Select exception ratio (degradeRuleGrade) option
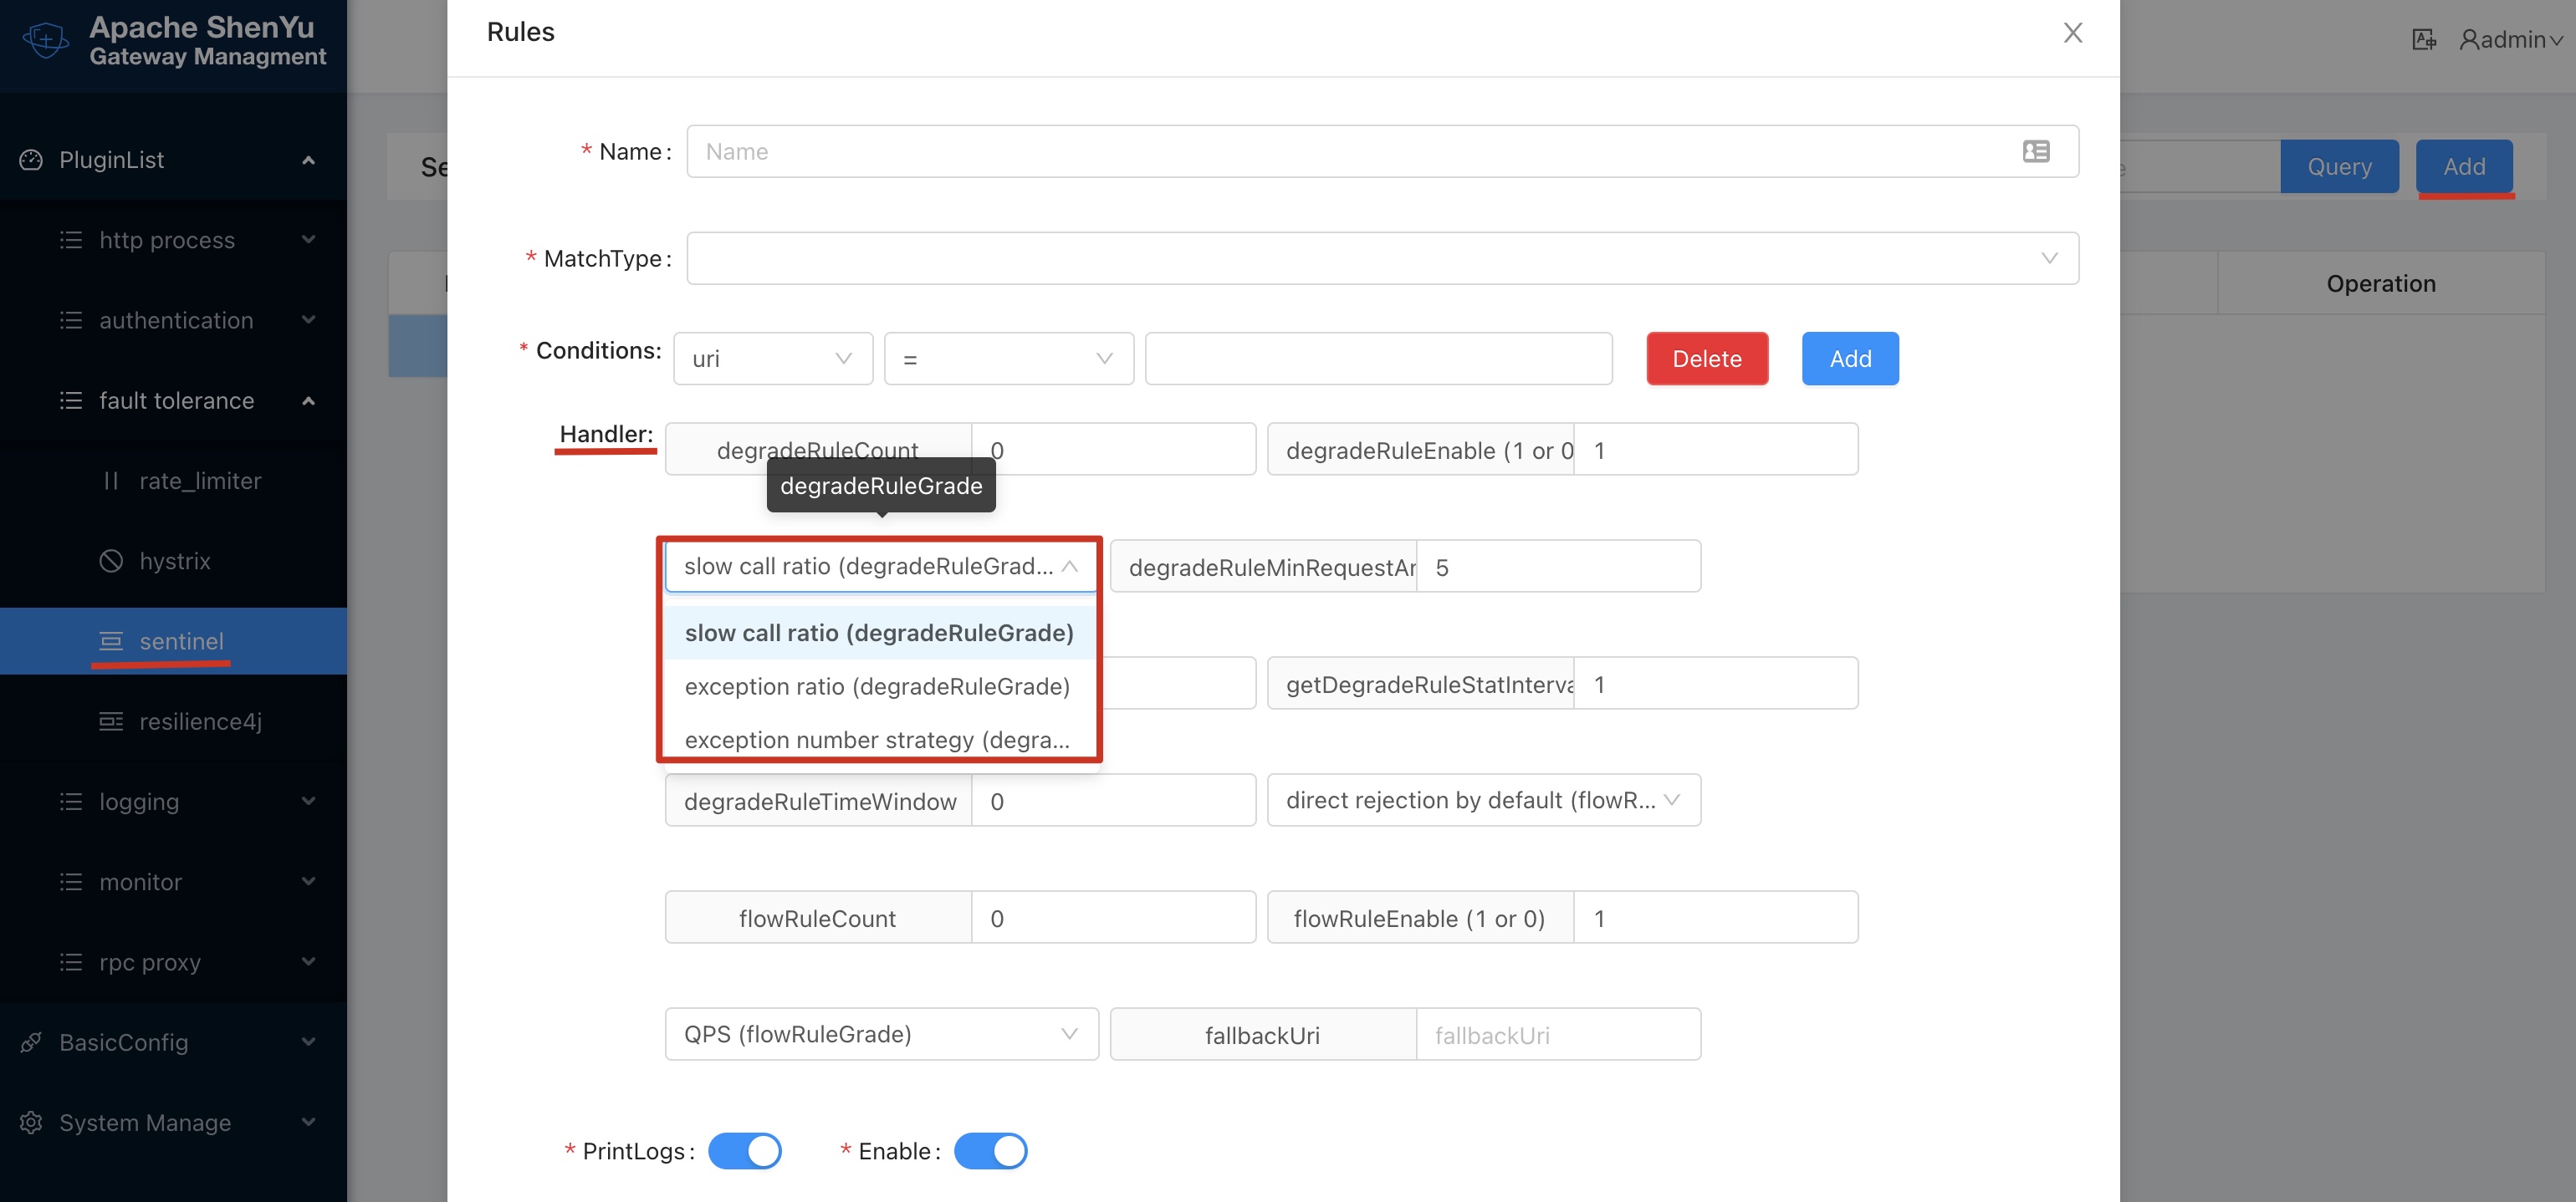 (877, 686)
